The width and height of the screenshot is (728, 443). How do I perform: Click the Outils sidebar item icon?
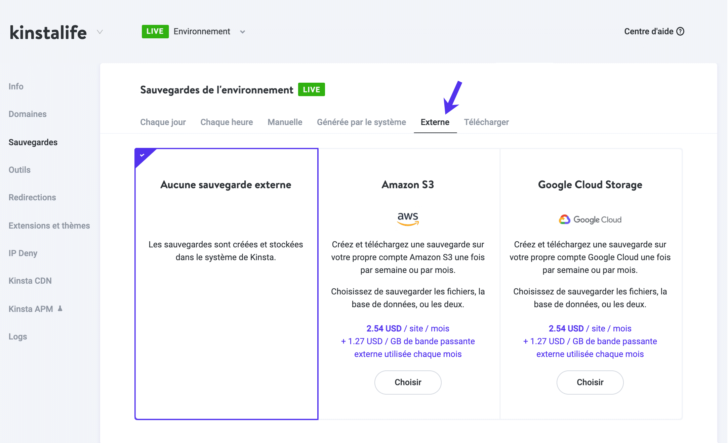coord(19,169)
